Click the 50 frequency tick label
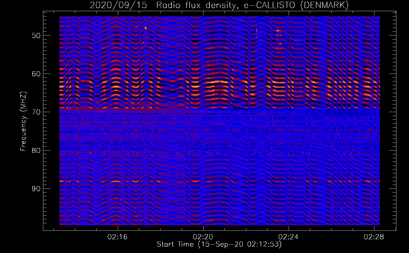Viewport: 409px width, 253px height. tap(36, 35)
